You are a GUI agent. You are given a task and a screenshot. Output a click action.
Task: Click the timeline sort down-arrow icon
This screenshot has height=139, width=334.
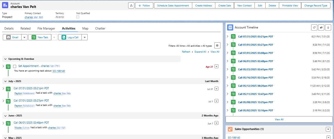(x=328, y=27)
